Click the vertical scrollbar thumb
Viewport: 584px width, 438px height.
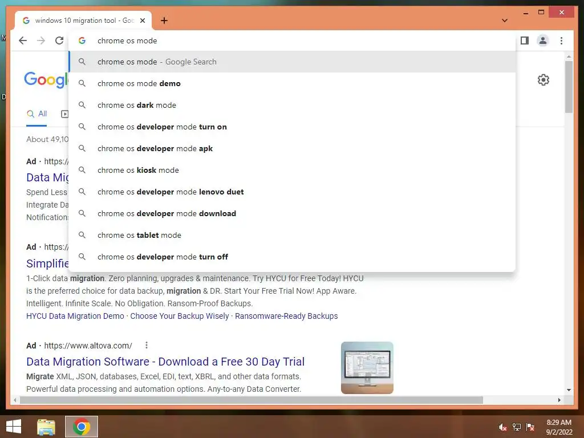click(x=569, y=87)
